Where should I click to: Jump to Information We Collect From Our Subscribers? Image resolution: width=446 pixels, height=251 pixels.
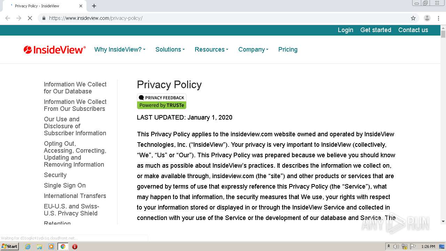click(75, 105)
